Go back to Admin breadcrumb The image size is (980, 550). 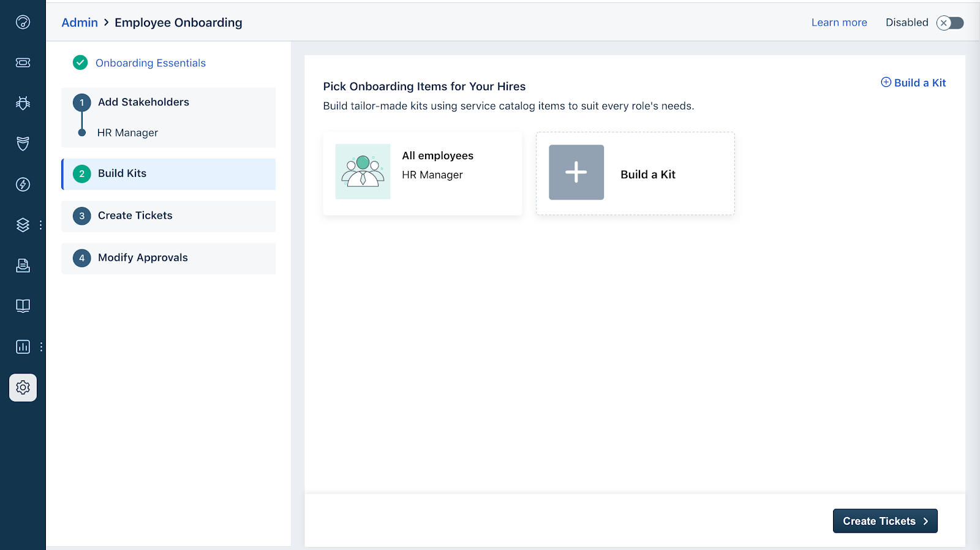tap(80, 23)
